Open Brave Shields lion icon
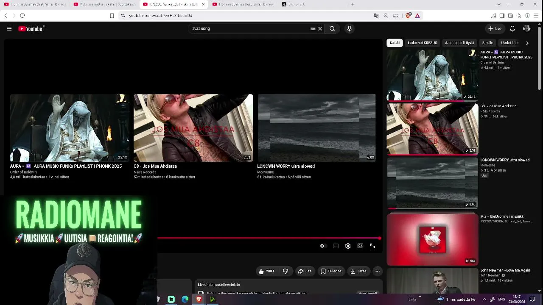Viewport: 543px width, 305px height. [408, 16]
